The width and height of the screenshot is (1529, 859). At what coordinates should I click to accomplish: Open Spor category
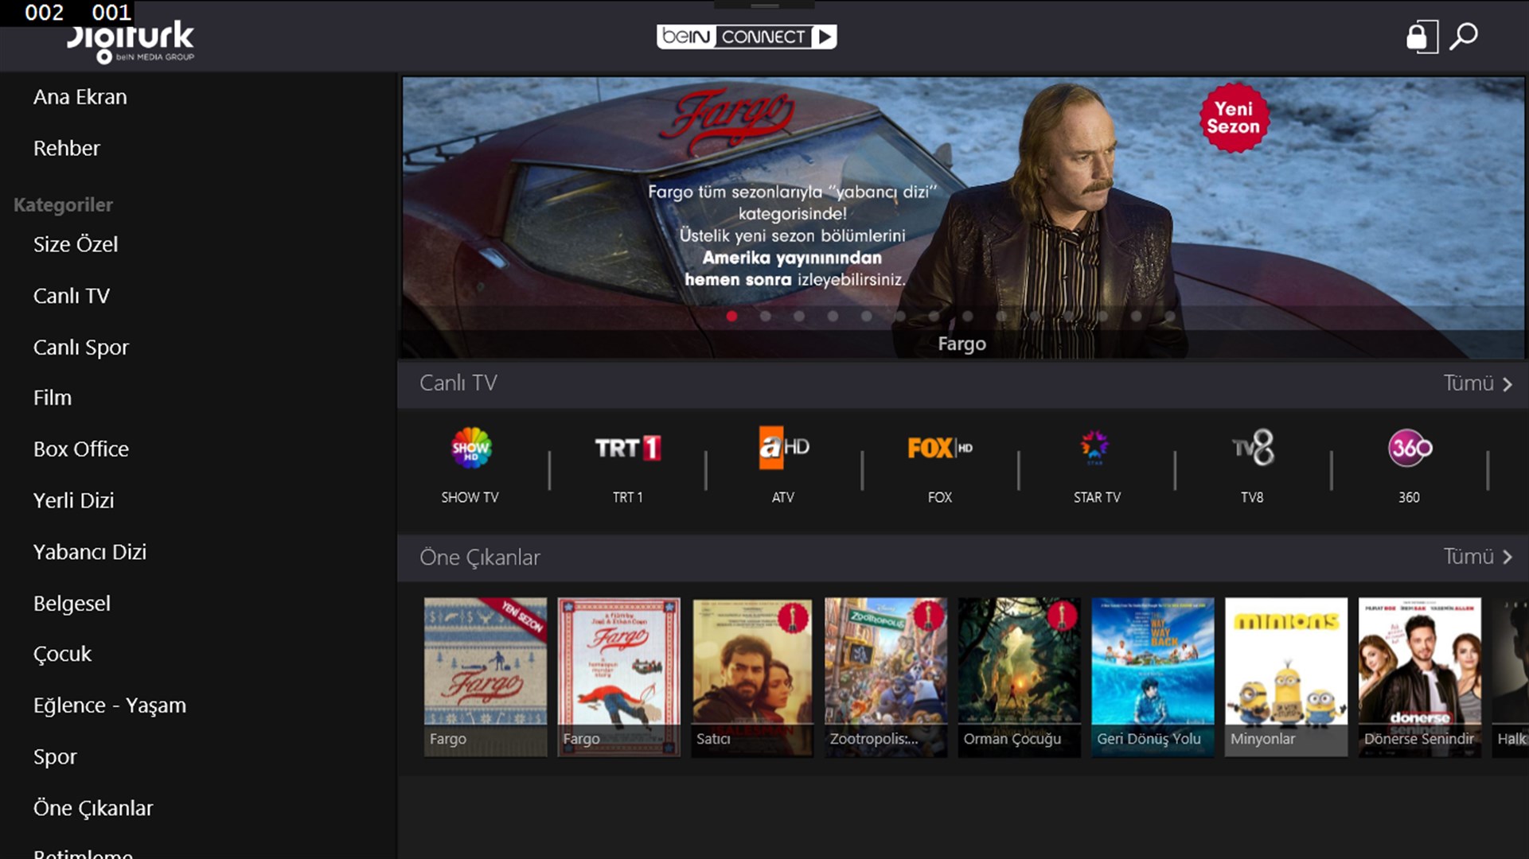[x=55, y=757]
